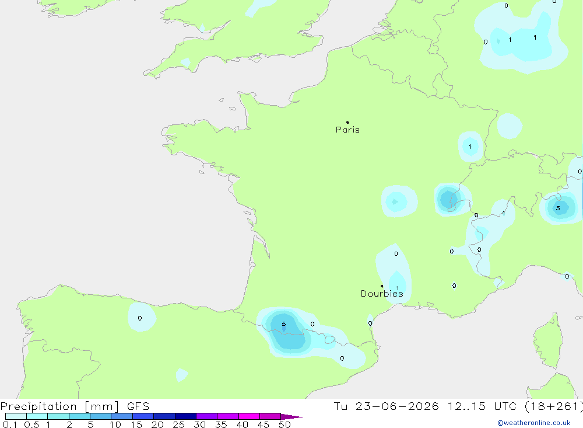
Task: Select the 10–15 mm legend color swatch
Action: click(122, 416)
